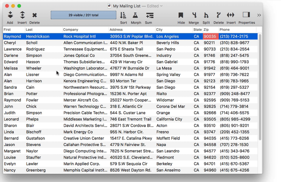Click the Merge fields icon
The width and height of the screenshot is (281, 182).
(x=194, y=15)
